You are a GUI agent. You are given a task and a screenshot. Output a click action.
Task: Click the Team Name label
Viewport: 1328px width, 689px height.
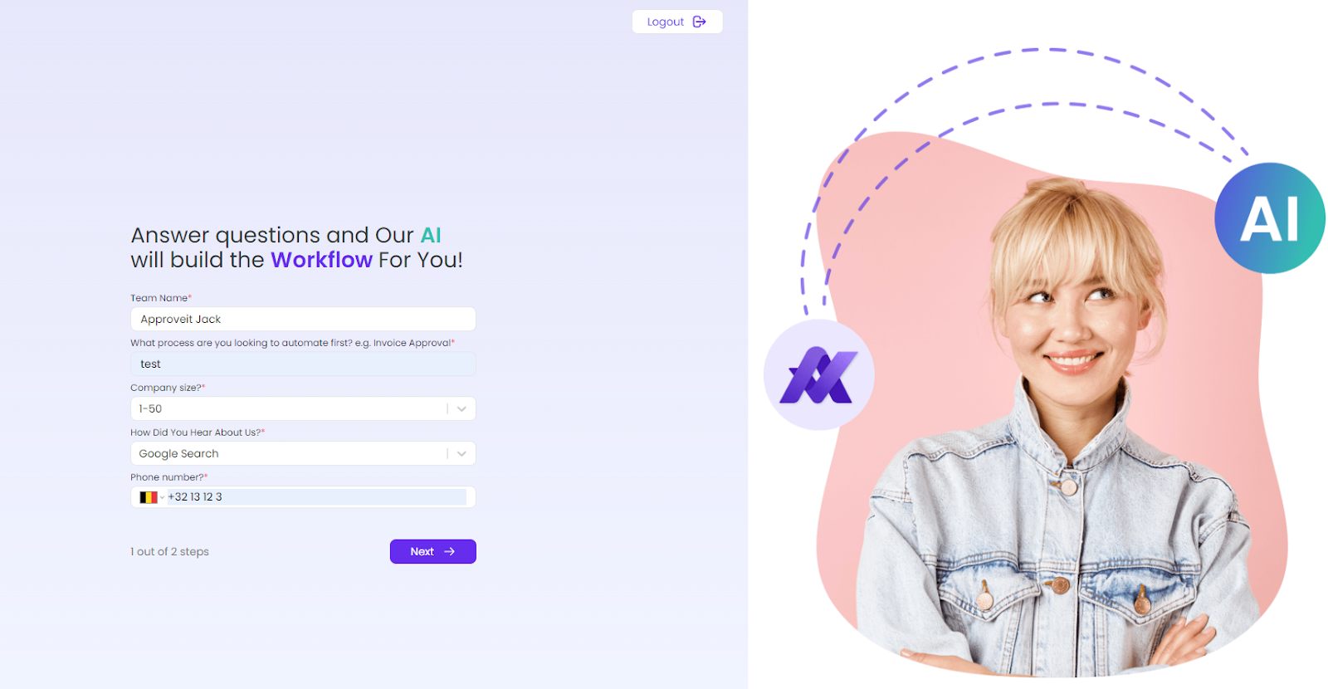(x=159, y=298)
